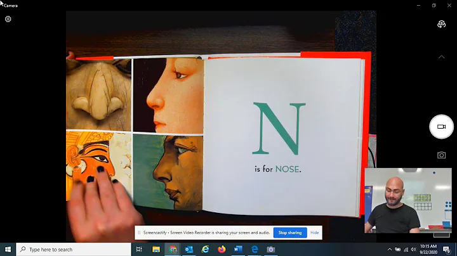Select the Camera app taskbar icon
This screenshot has height=256, width=457.
pyautogui.click(x=271, y=249)
